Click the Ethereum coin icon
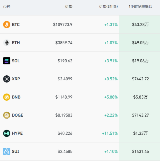The height and width of the screenshot is (161, 160). coord(6,43)
